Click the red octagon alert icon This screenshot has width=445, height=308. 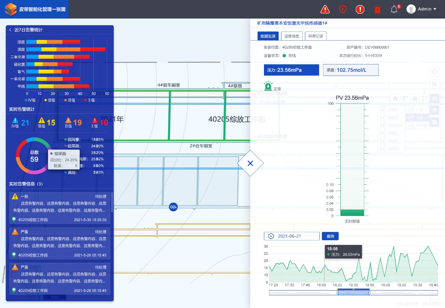(360, 9)
